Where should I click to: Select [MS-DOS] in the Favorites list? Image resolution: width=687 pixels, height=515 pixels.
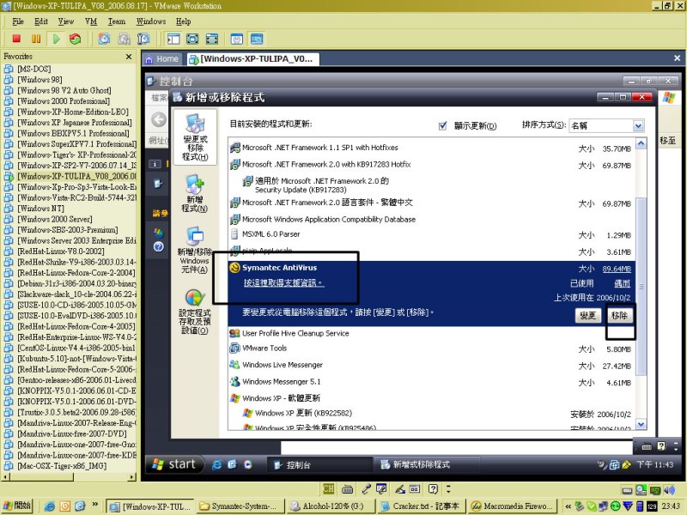coord(34,69)
